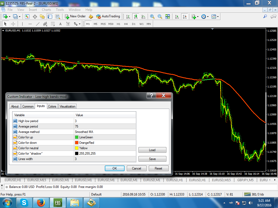This screenshot has width=278, height=208.
Task: Click the search magnifier in toolbar
Action: pyautogui.click(x=265, y=17)
